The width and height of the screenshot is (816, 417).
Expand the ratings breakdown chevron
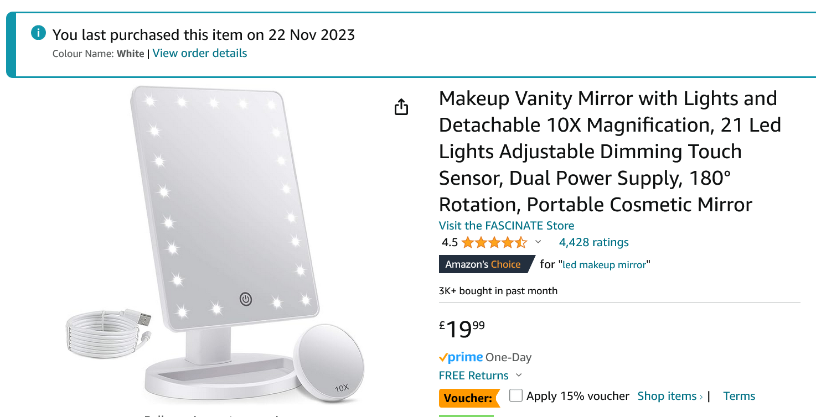(538, 242)
